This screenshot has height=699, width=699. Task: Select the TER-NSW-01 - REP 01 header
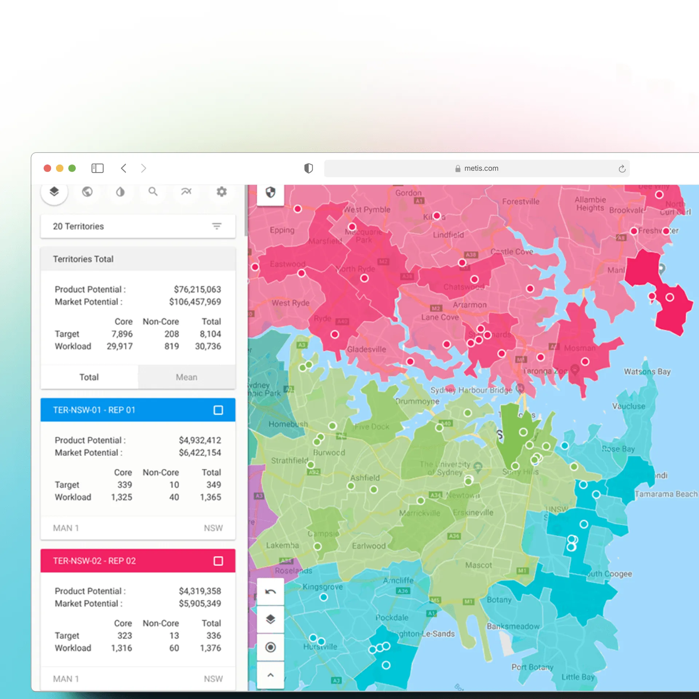(x=94, y=410)
